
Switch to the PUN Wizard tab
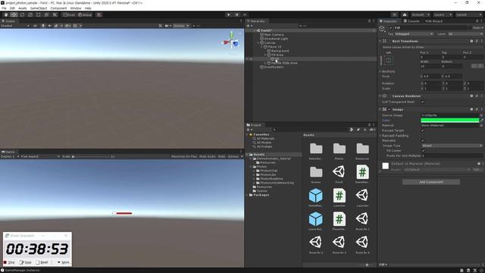click(433, 21)
